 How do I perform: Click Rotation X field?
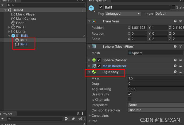(139, 34)
